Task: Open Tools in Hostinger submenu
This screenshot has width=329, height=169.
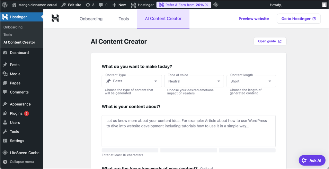Action: pos(8,35)
